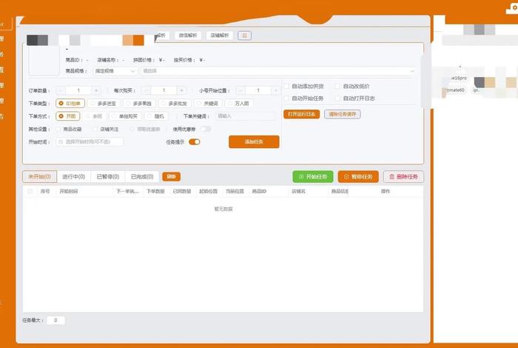Increase the 小号开始位置 value with plus
The width and height of the screenshot is (518, 348).
[x=275, y=90]
